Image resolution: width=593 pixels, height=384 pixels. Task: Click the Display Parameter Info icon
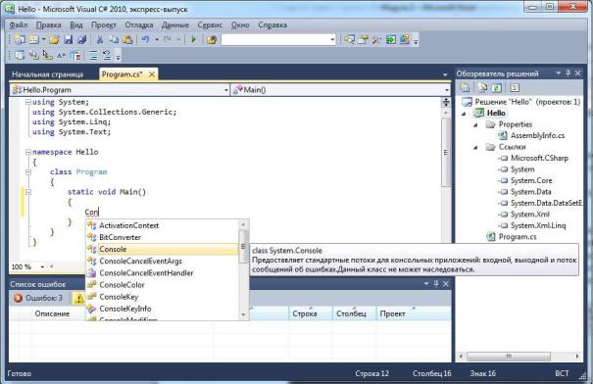tap(34, 55)
